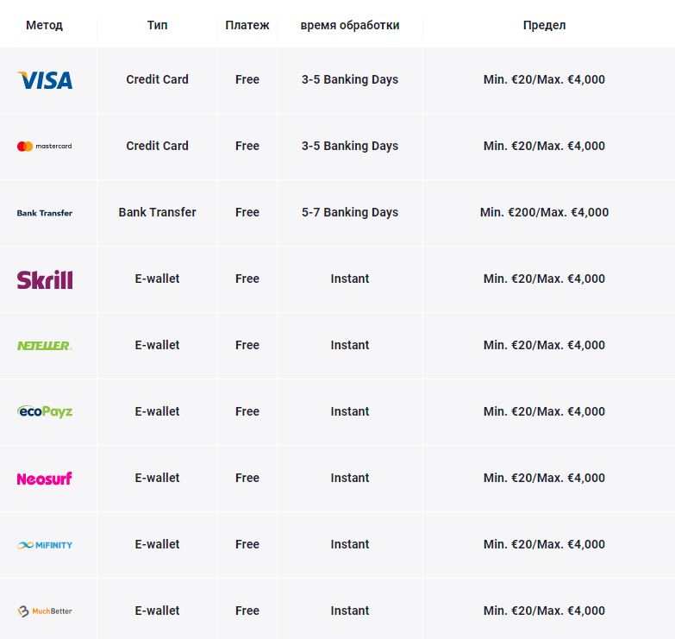Choose the MiFinity logo
Viewport: 675px width, 639px height.
[45, 545]
